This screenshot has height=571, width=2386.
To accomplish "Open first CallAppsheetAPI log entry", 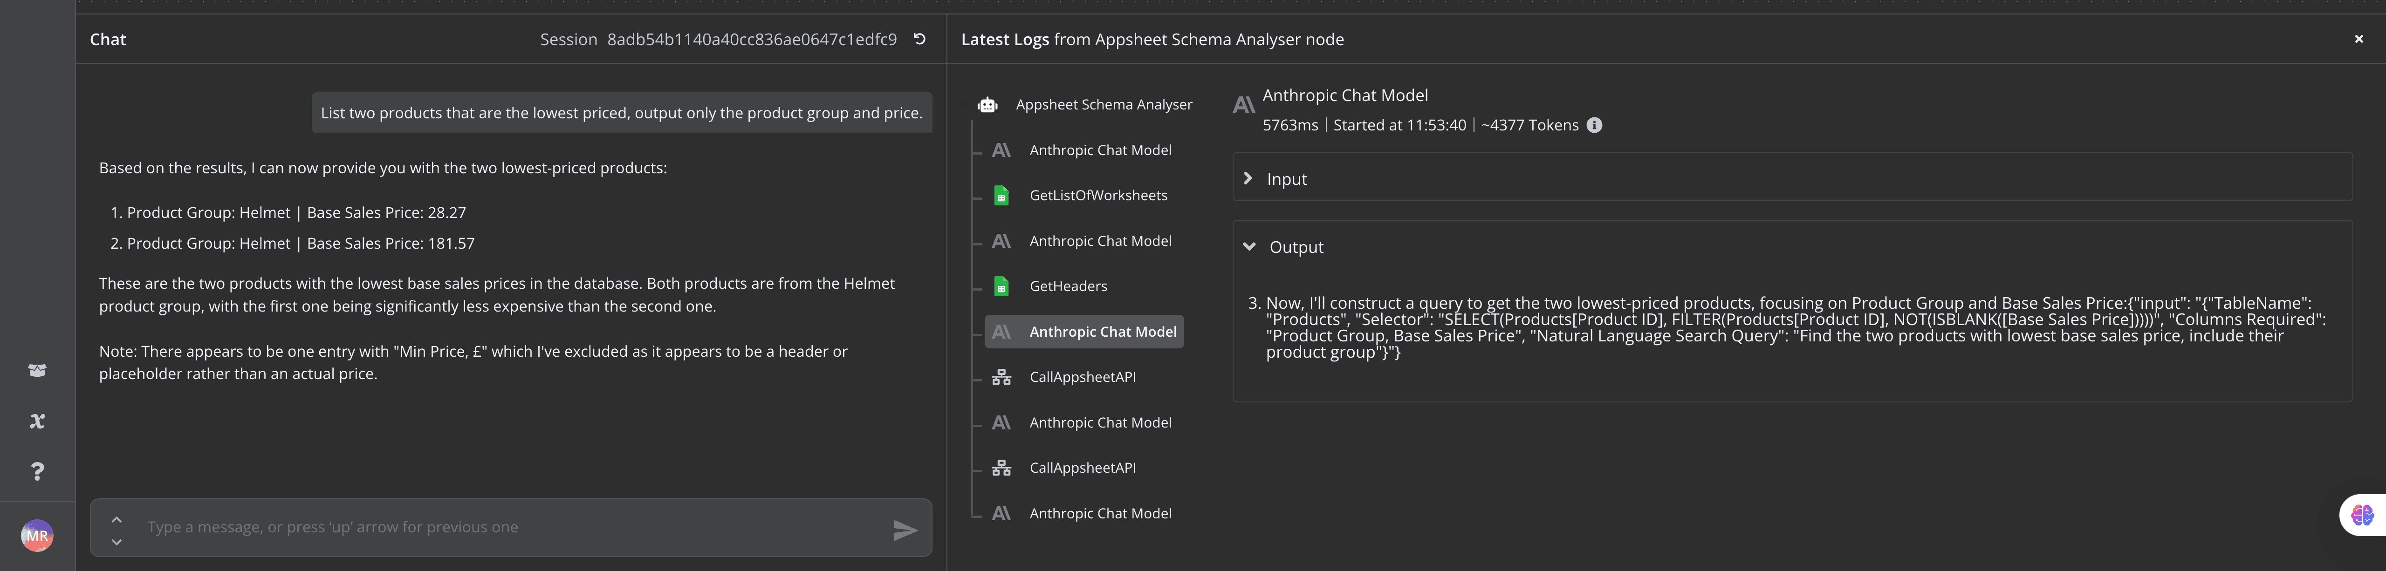I will (1082, 377).
